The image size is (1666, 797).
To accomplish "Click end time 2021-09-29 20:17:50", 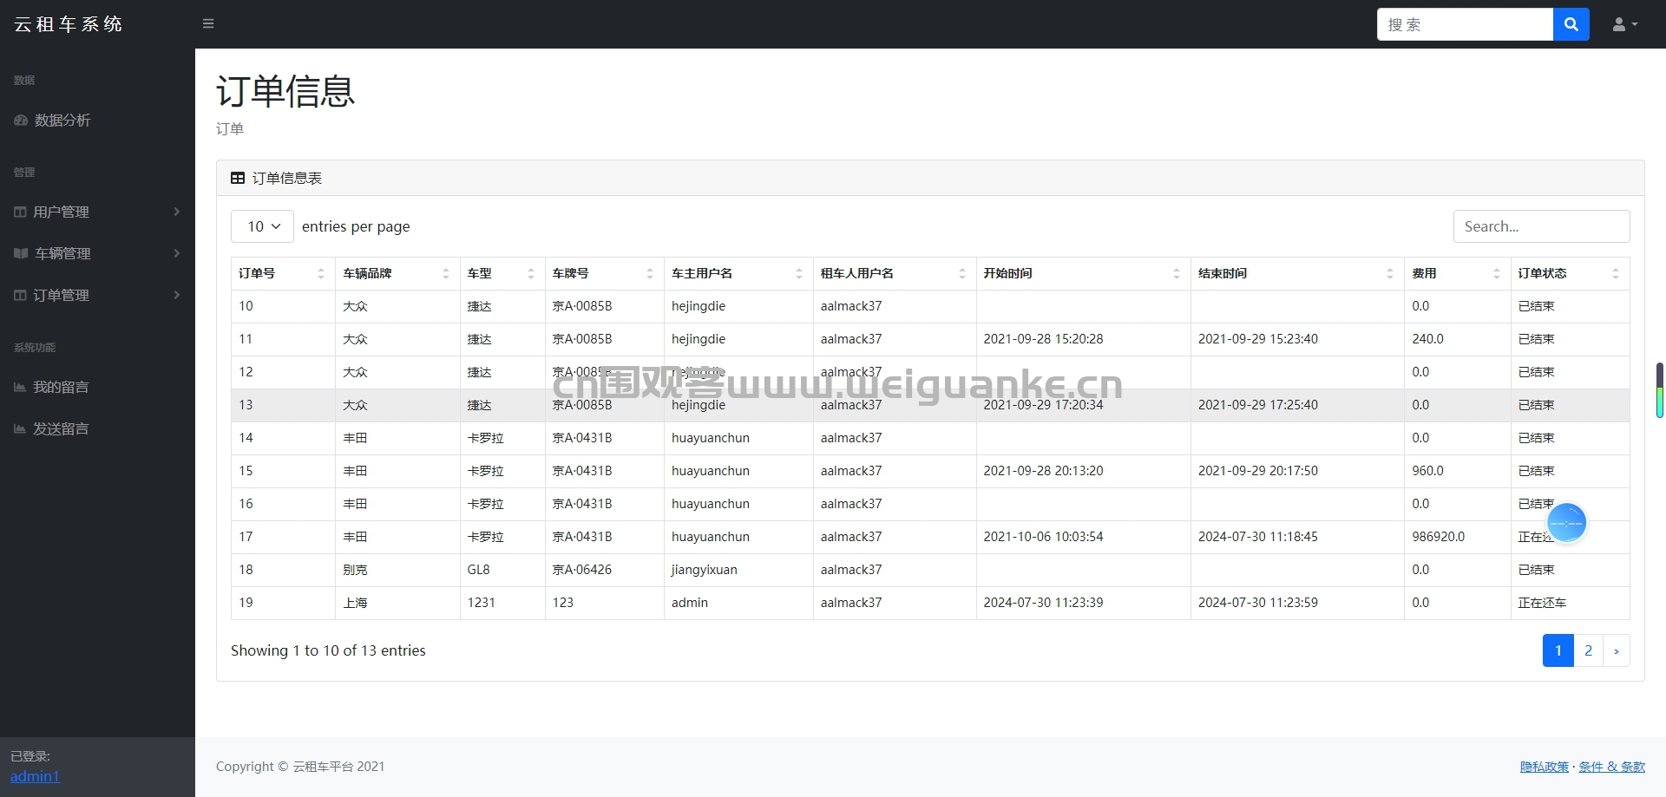I will coord(1258,471).
